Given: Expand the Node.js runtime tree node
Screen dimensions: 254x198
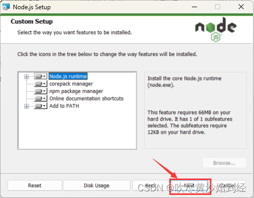Looking at the screenshot, I should (26, 76).
